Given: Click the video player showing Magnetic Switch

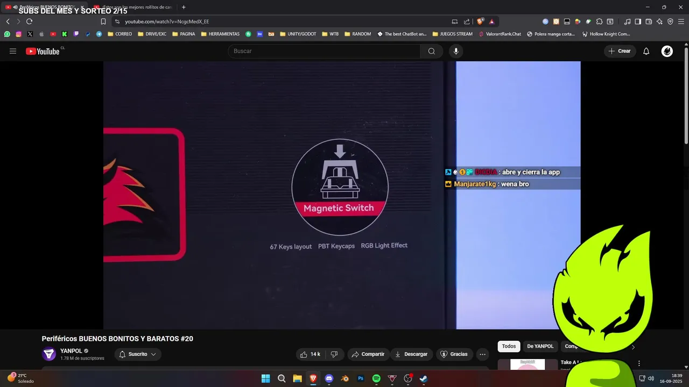Looking at the screenshot, I should (x=342, y=195).
